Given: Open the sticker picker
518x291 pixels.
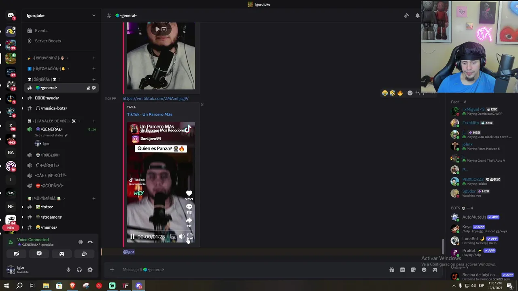Looking at the screenshot, I should pyautogui.click(x=413, y=270).
